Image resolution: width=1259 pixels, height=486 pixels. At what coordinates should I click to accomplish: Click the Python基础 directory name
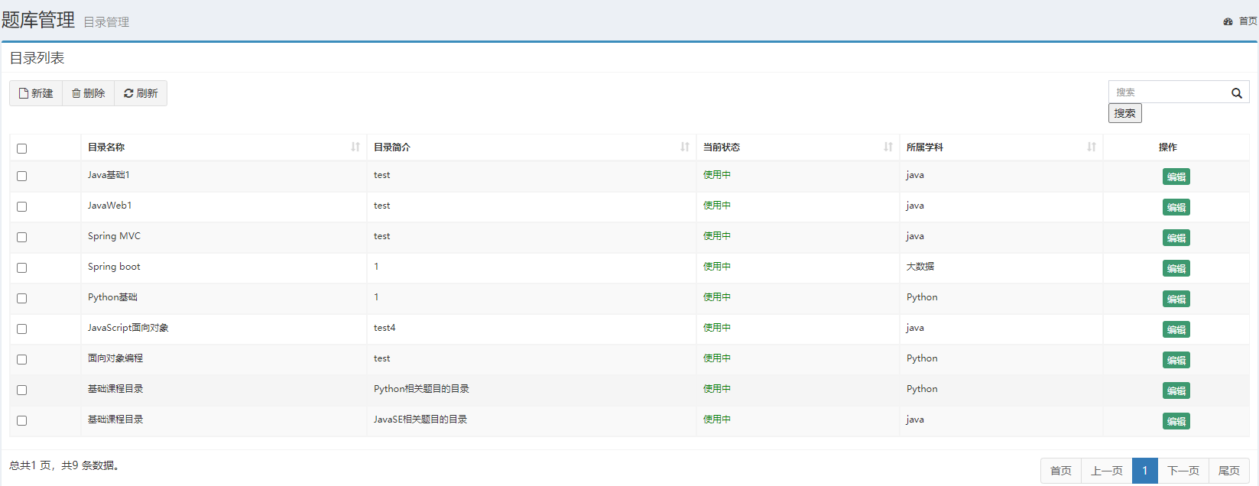(112, 297)
